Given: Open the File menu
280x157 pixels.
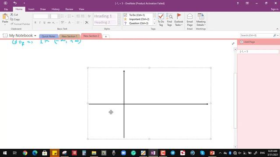Looking at the screenshot, I should [6, 9].
